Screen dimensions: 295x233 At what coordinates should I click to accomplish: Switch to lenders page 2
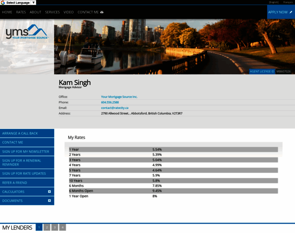click(47, 227)
